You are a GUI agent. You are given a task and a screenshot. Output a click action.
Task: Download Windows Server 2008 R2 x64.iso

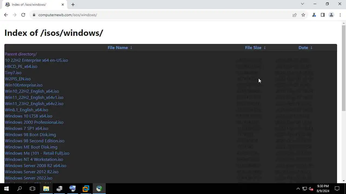pos(35,165)
